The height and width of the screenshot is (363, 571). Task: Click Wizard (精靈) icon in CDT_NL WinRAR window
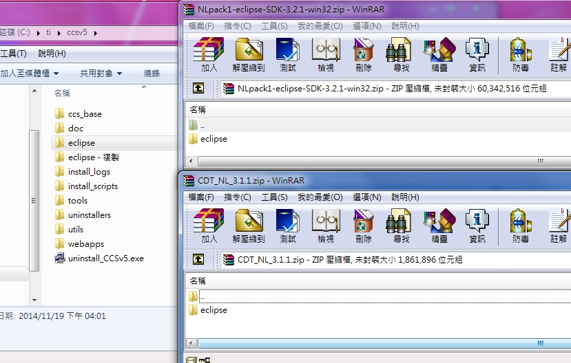(439, 225)
